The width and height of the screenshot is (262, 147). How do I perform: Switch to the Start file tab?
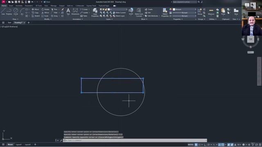9,23
